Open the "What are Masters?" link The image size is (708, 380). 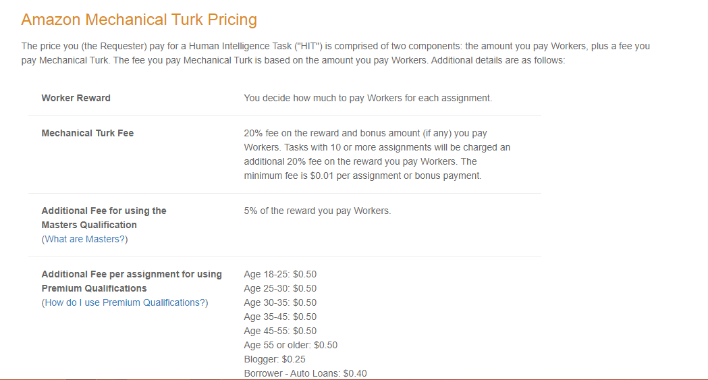[x=86, y=239]
